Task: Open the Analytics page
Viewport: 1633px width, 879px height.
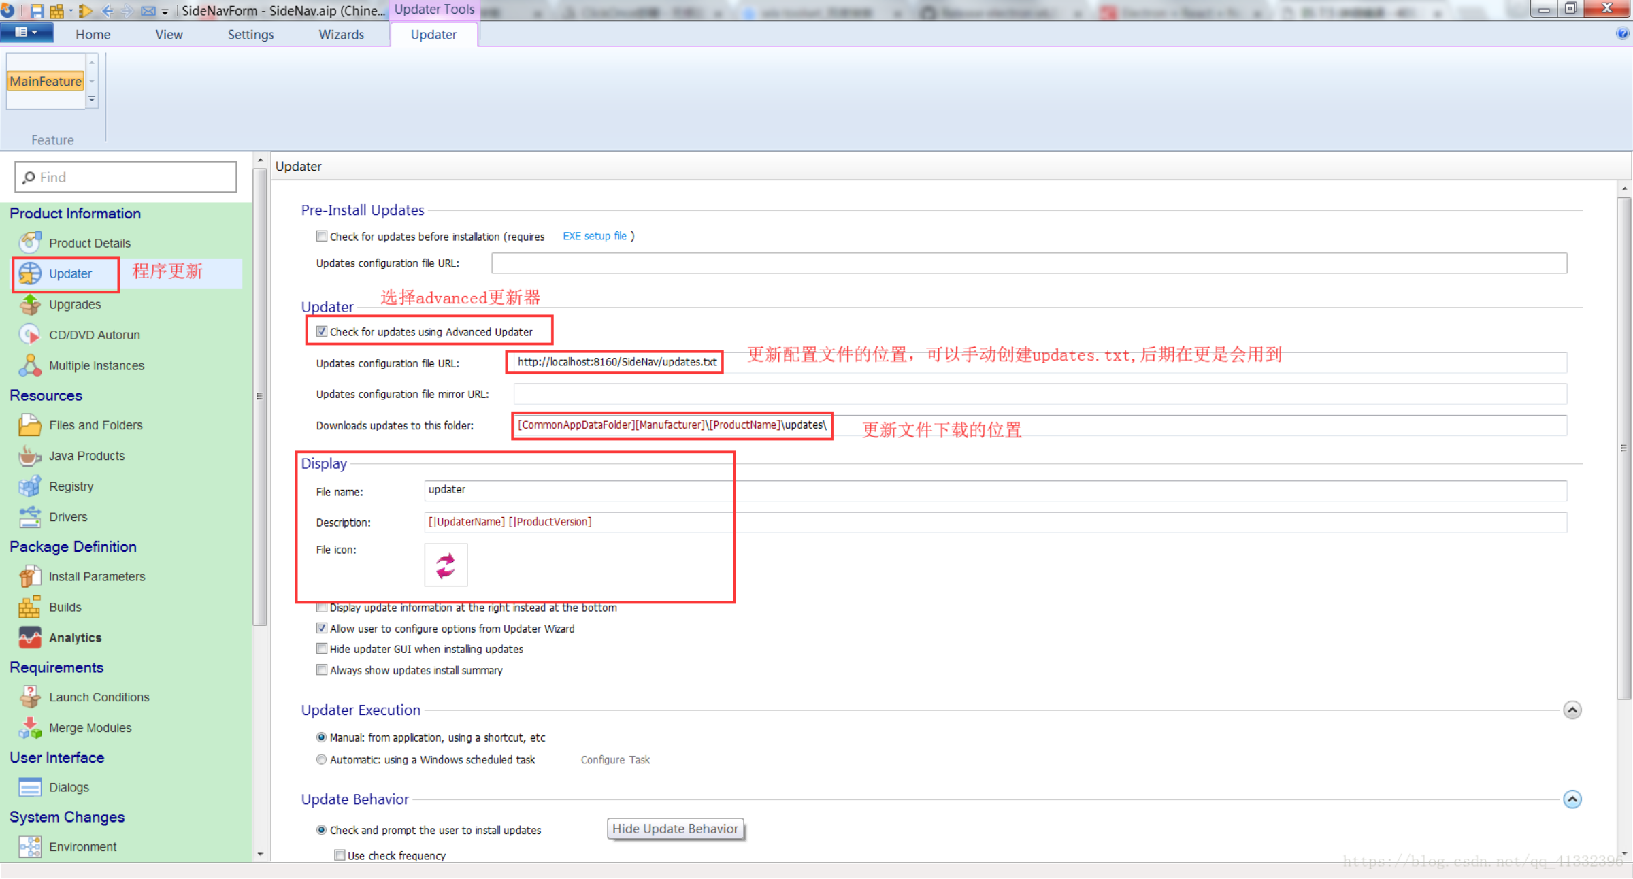Action: tap(75, 637)
